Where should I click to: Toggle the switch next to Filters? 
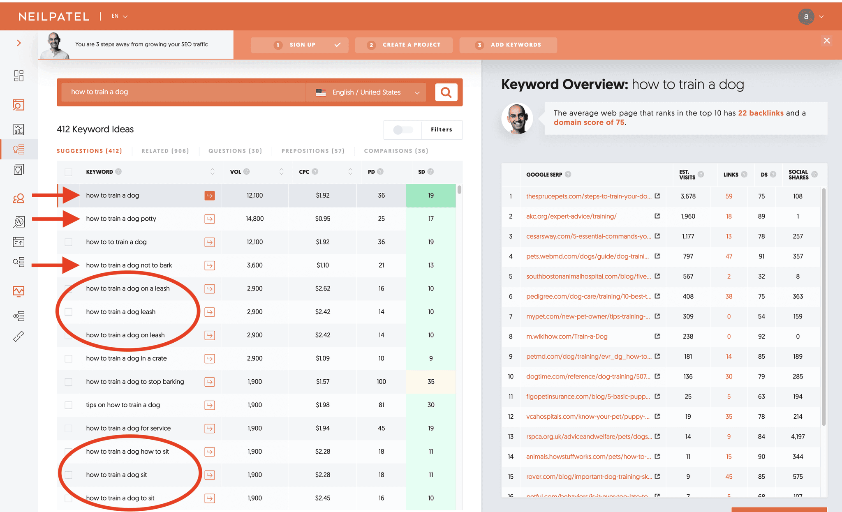point(402,130)
